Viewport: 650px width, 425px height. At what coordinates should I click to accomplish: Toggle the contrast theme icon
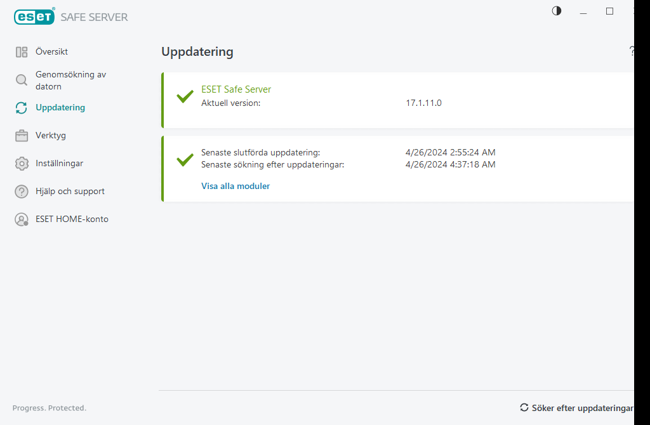[x=557, y=11]
